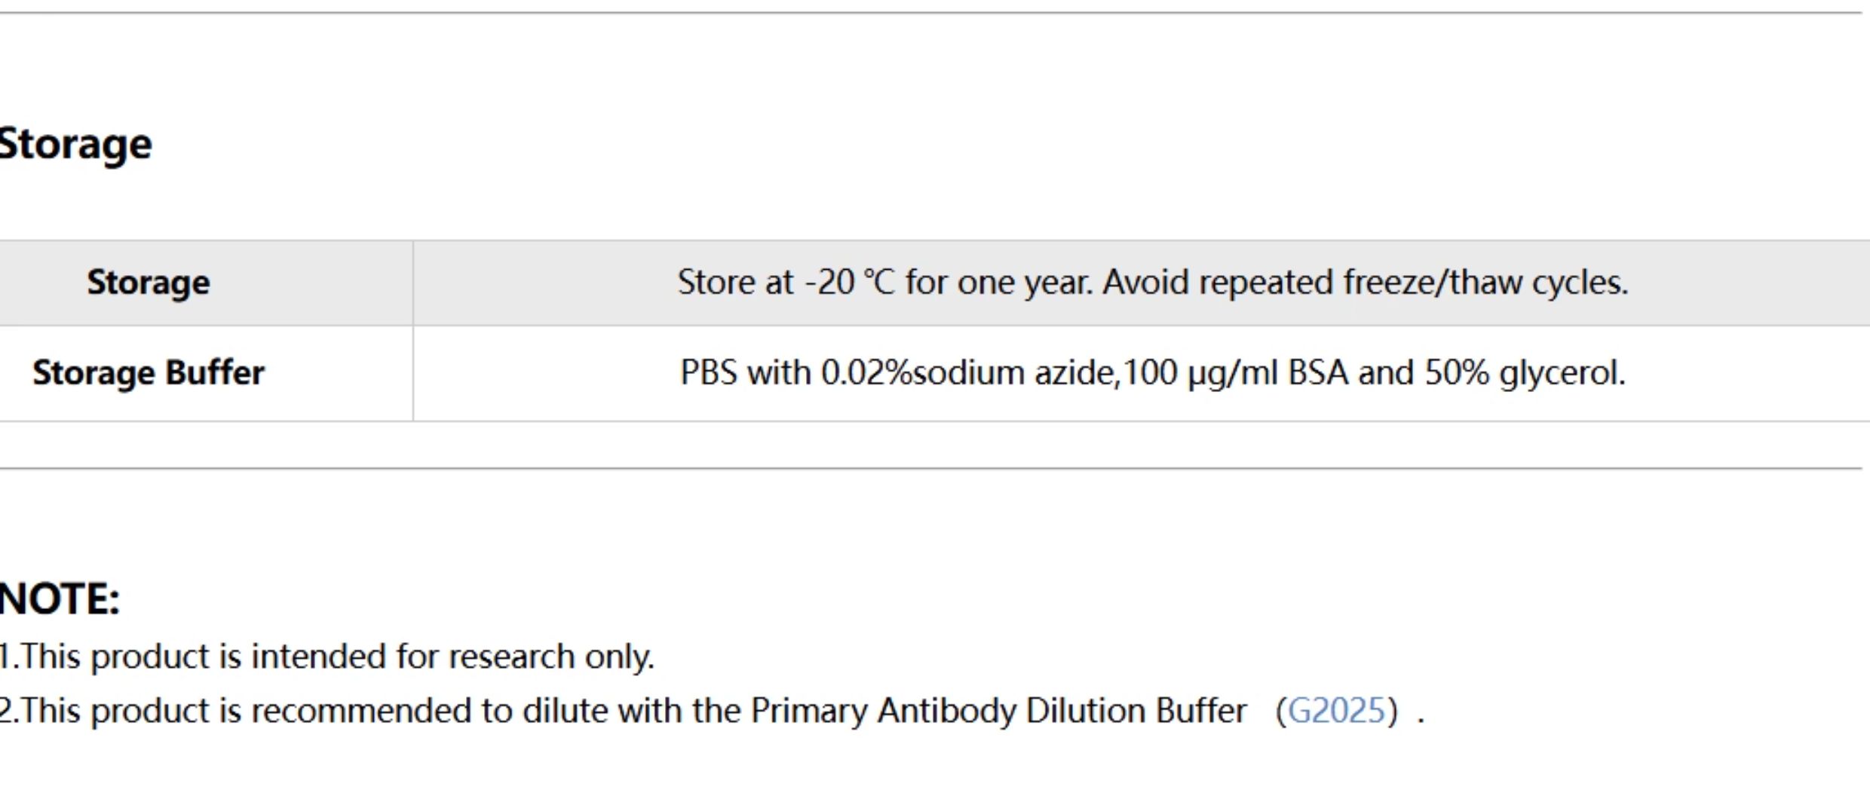
Task: Click the '0.02%sodium azide' text
Action: point(967,373)
